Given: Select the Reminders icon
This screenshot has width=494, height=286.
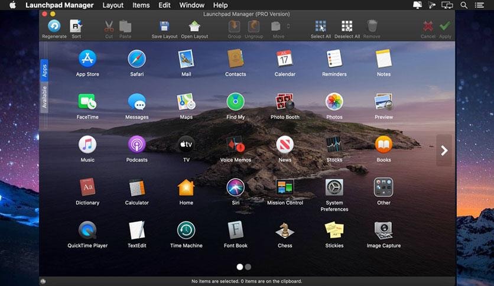Looking at the screenshot, I should [x=334, y=59].
